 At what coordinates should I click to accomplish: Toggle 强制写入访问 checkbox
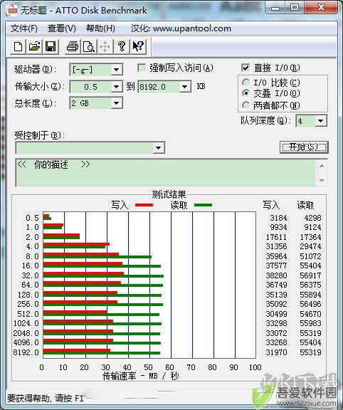(142, 68)
